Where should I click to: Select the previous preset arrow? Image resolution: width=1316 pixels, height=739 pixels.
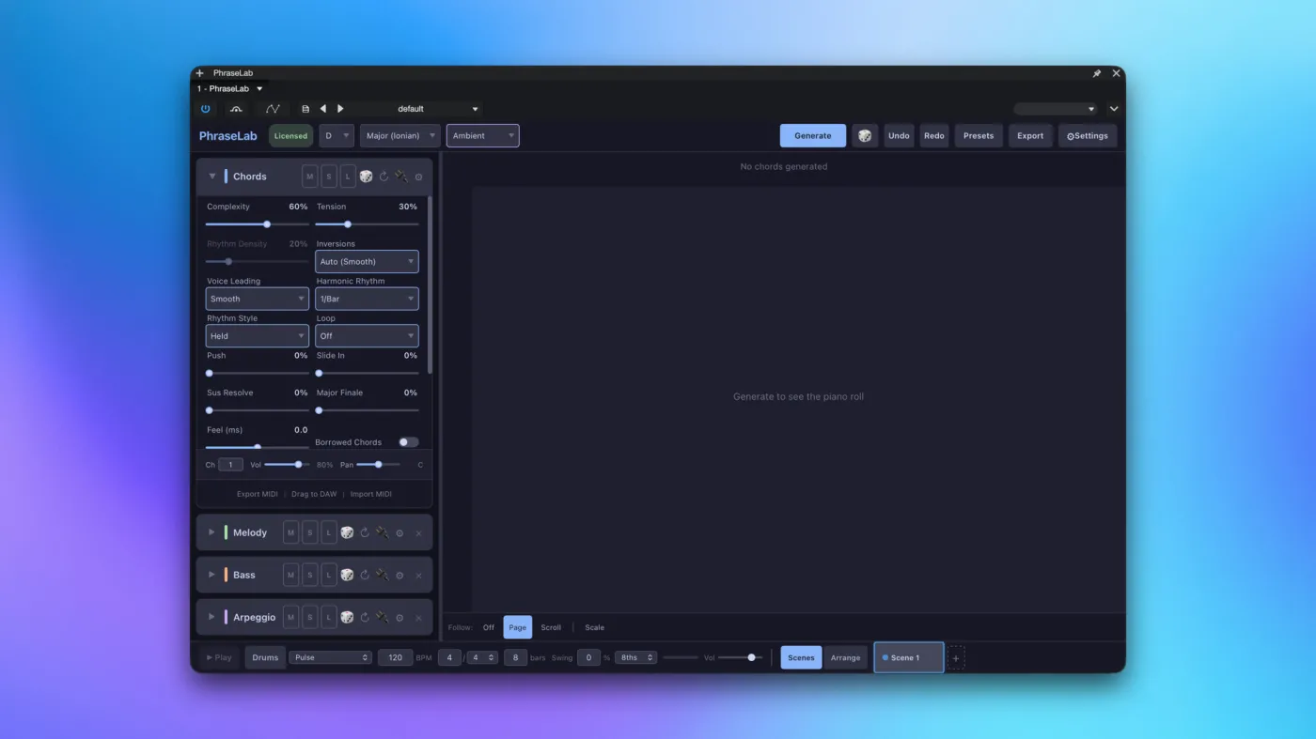tap(323, 109)
